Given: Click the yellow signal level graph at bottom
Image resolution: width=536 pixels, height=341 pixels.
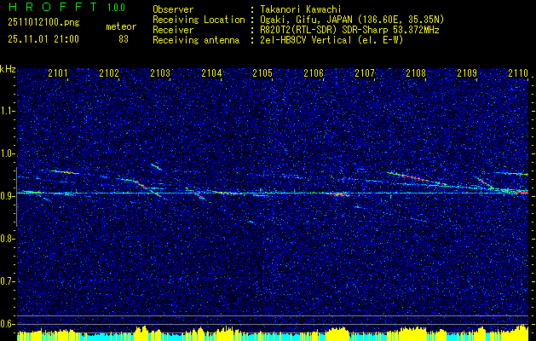Looking at the screenshot, I should click(273, 333).
